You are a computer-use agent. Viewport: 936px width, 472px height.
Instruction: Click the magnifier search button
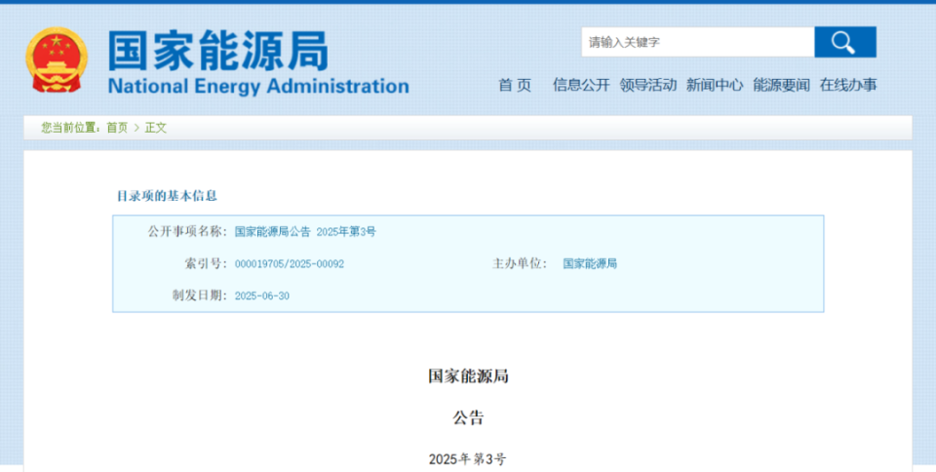point(845,42)
